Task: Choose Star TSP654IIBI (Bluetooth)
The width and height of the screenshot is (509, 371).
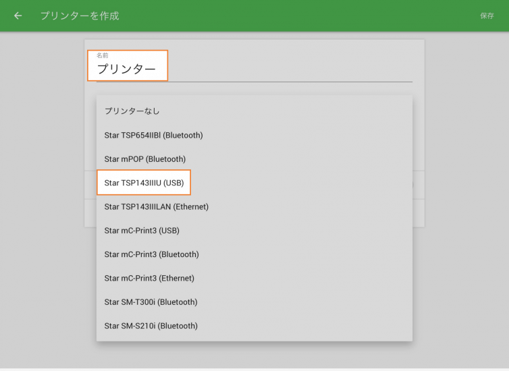Action: (254, 135)
